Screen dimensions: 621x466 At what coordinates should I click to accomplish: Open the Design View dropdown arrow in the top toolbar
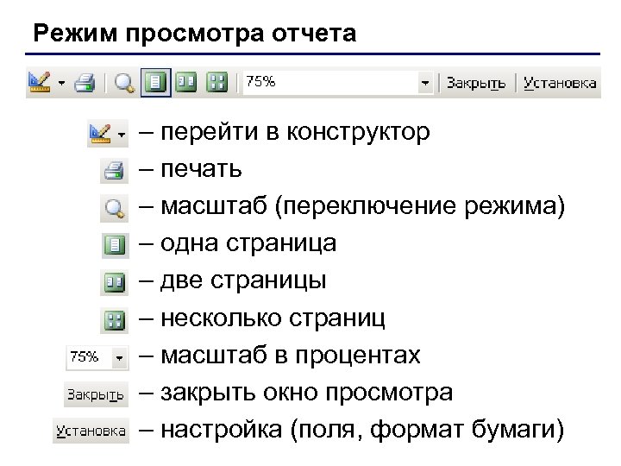[61, 83]
